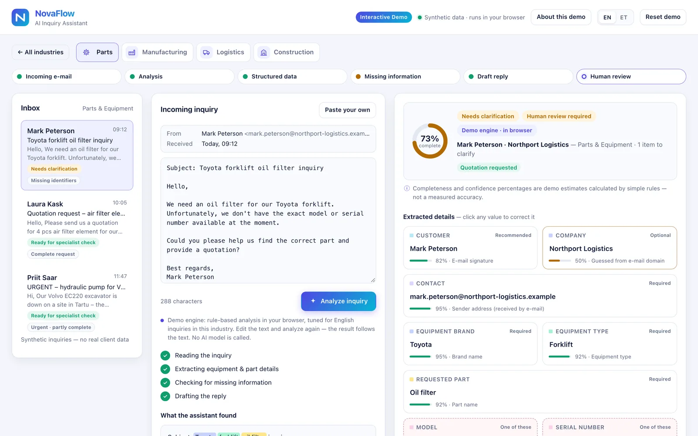
Task: Click the Reset demo button
Action: tap(663, 17)
